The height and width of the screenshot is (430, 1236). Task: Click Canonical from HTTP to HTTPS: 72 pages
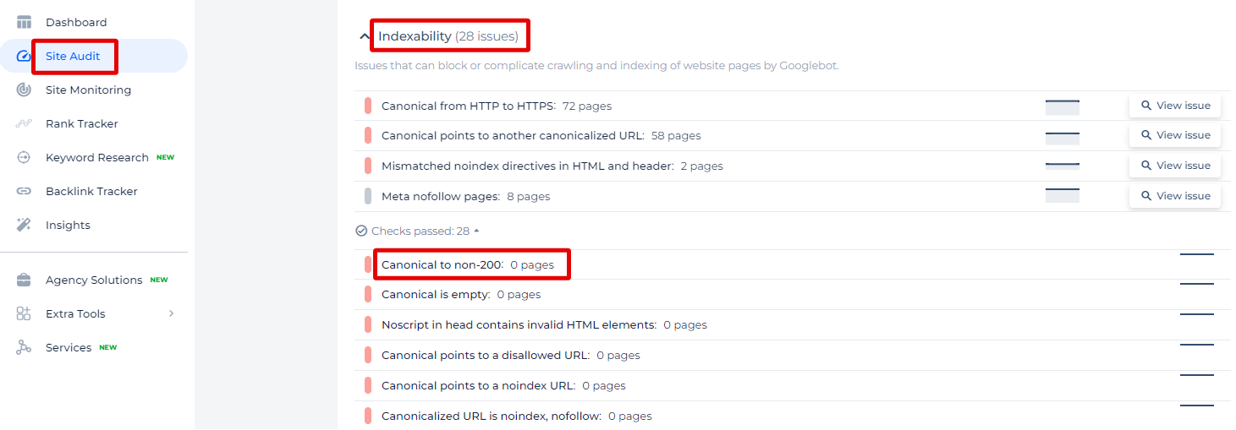(x=497, y=106)
